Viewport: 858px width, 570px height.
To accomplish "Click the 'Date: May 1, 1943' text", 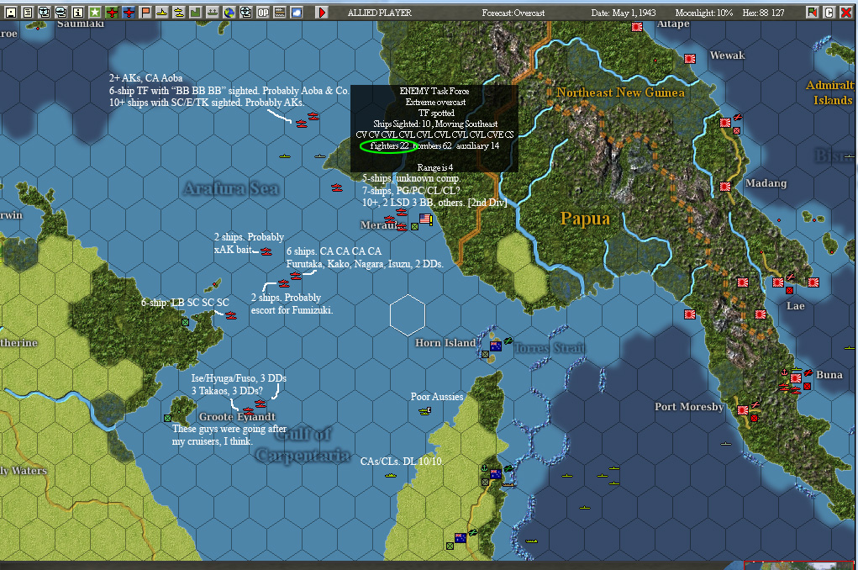I will tap(624, 13).
